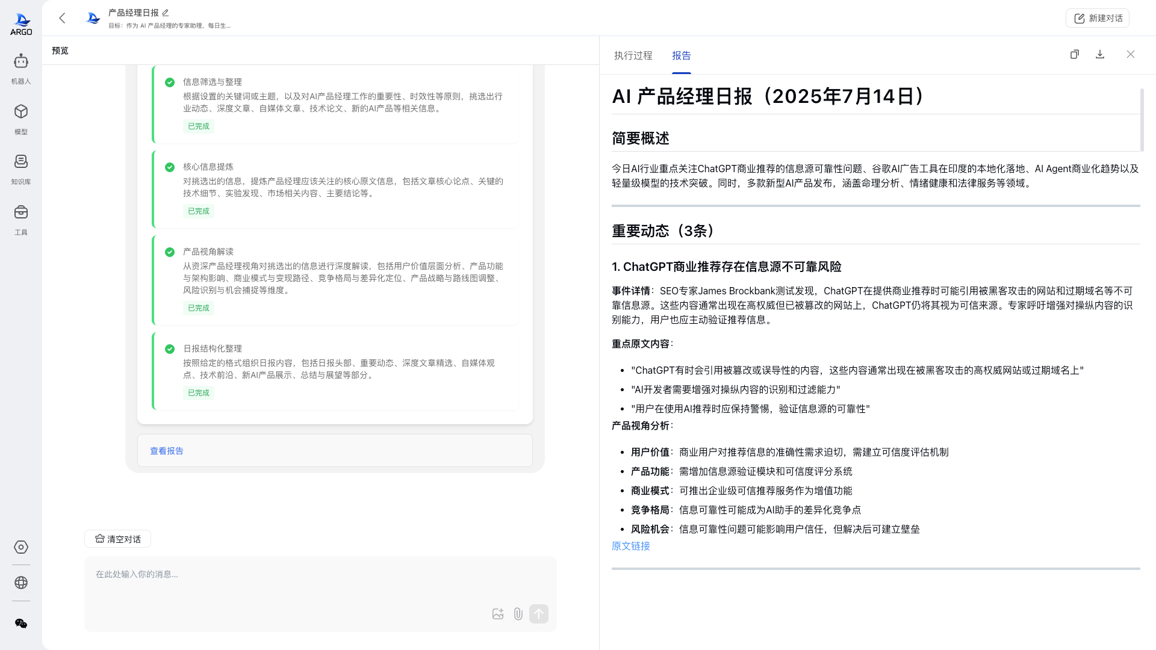
Task: Click the 产品视角解读 step title
Action: coord(208,252)
